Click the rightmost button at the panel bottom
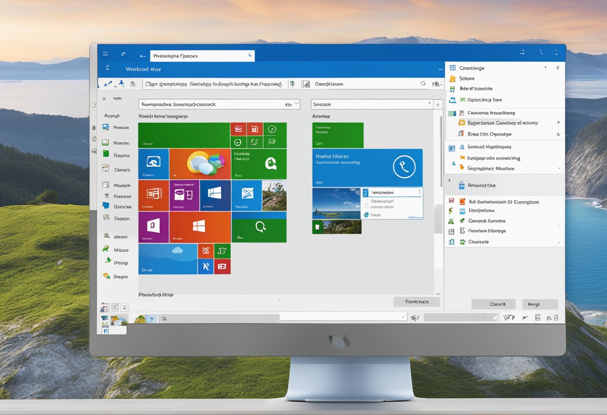The height and width of the screenshot is (415, 607). point(540,304)
